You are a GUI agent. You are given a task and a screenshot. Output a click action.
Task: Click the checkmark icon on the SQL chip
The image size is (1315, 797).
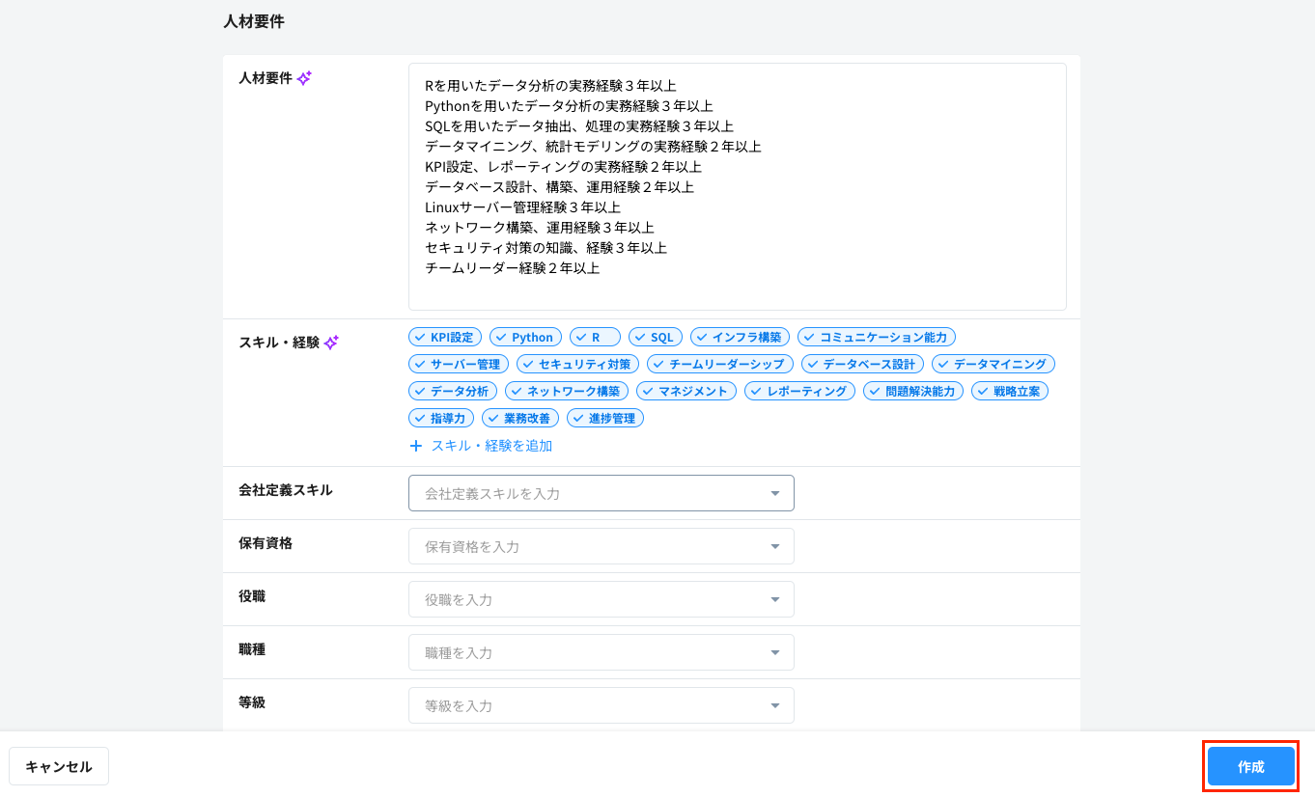click(x=641, y=336)
